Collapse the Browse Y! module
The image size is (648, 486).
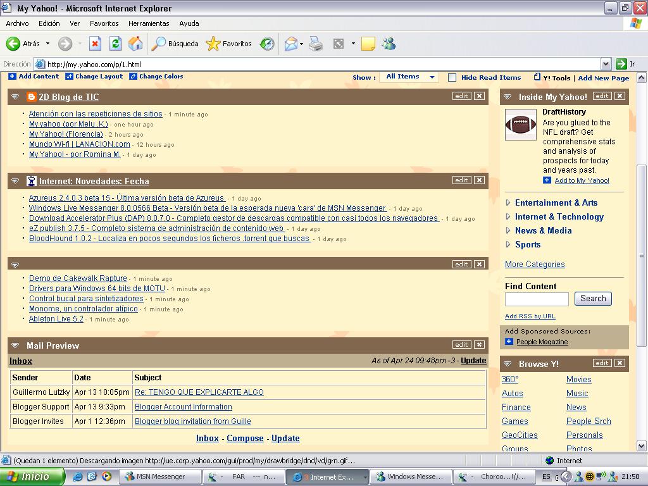pos(508,364)
